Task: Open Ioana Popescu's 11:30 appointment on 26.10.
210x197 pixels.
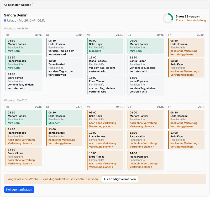Action: pos(24,63)
